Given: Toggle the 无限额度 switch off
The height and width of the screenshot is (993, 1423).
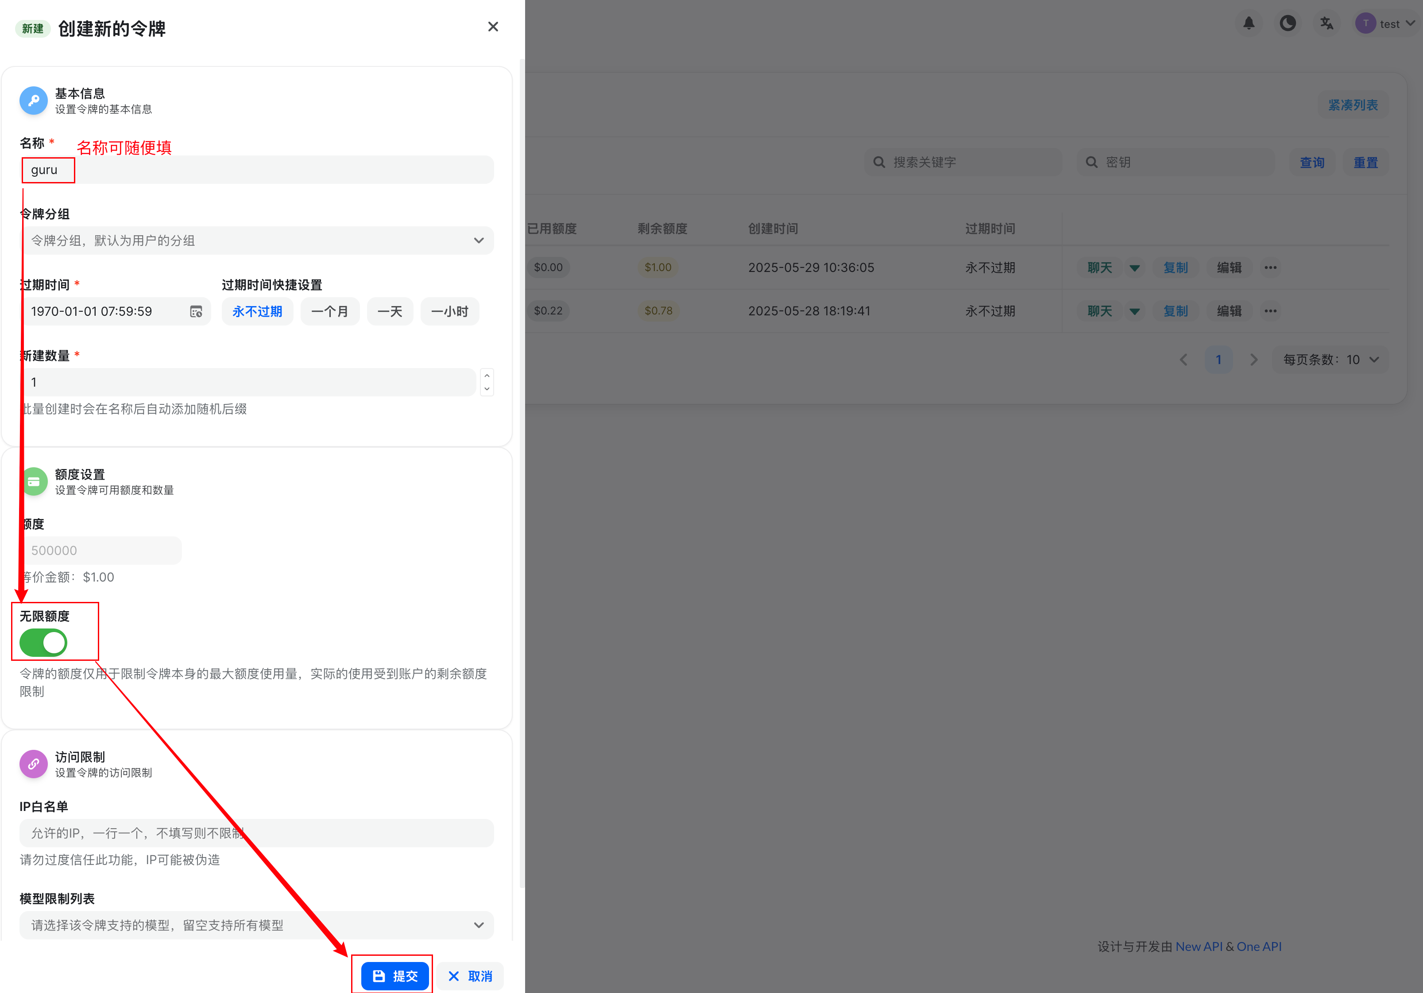Looking at the screenshot, I should pos(43,643).
